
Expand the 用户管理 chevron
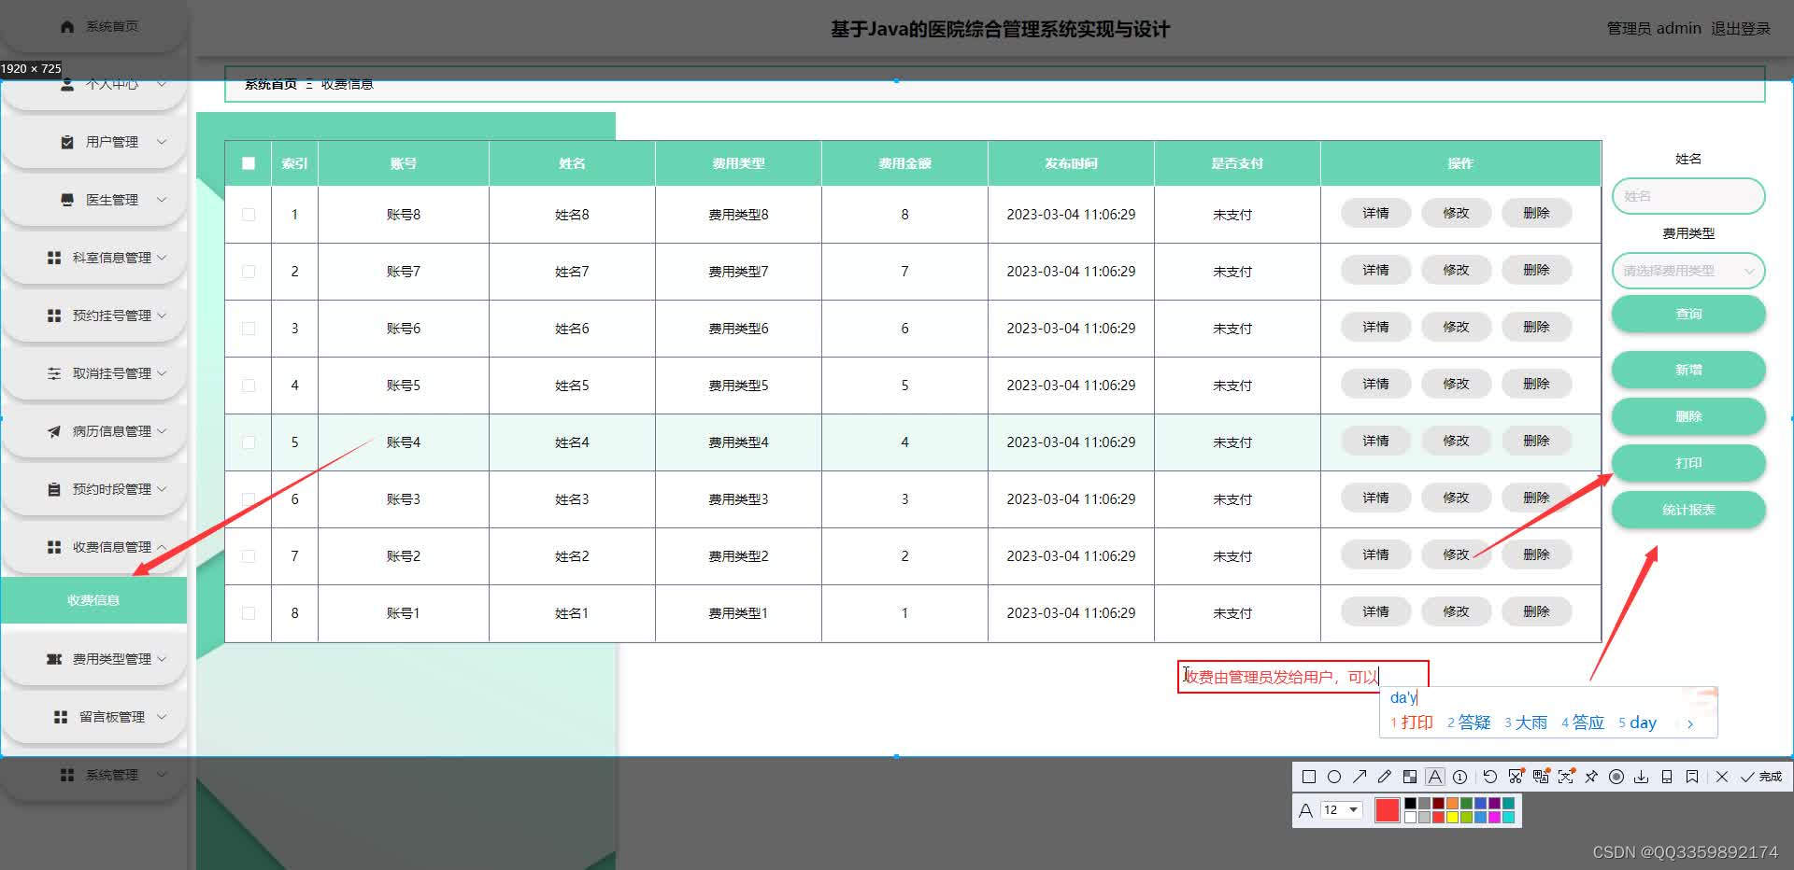[x=162, y=142]
